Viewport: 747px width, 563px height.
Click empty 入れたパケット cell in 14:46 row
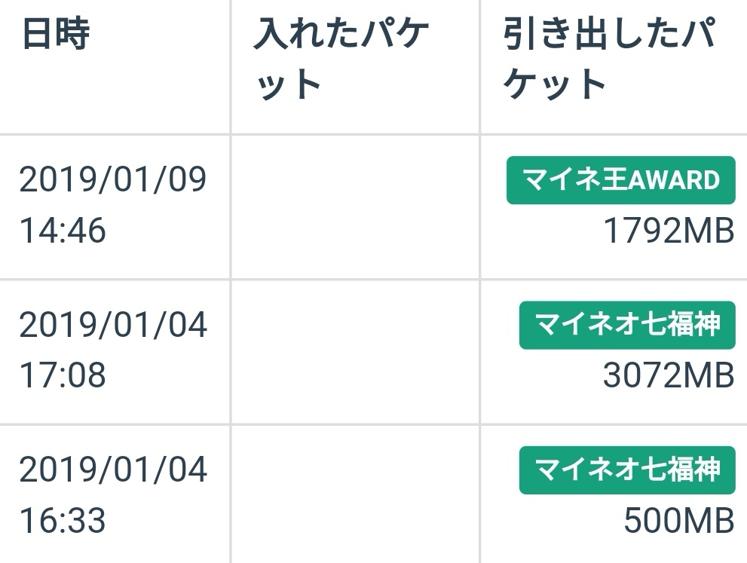[x=355, y=207]
